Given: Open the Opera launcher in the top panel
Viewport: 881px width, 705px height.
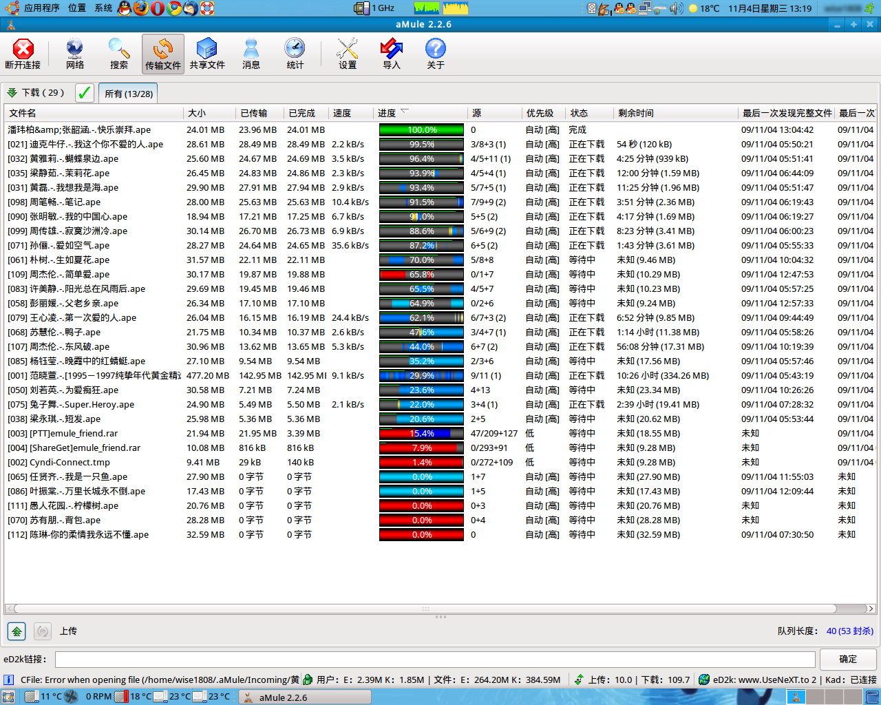Looking at the screenshot, I should point(158,8).
